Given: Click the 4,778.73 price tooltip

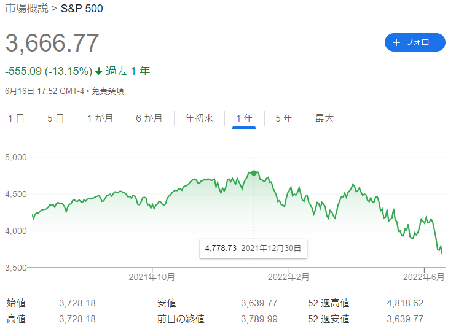Looking at the screenshot, I should click(x=253, y=249).
